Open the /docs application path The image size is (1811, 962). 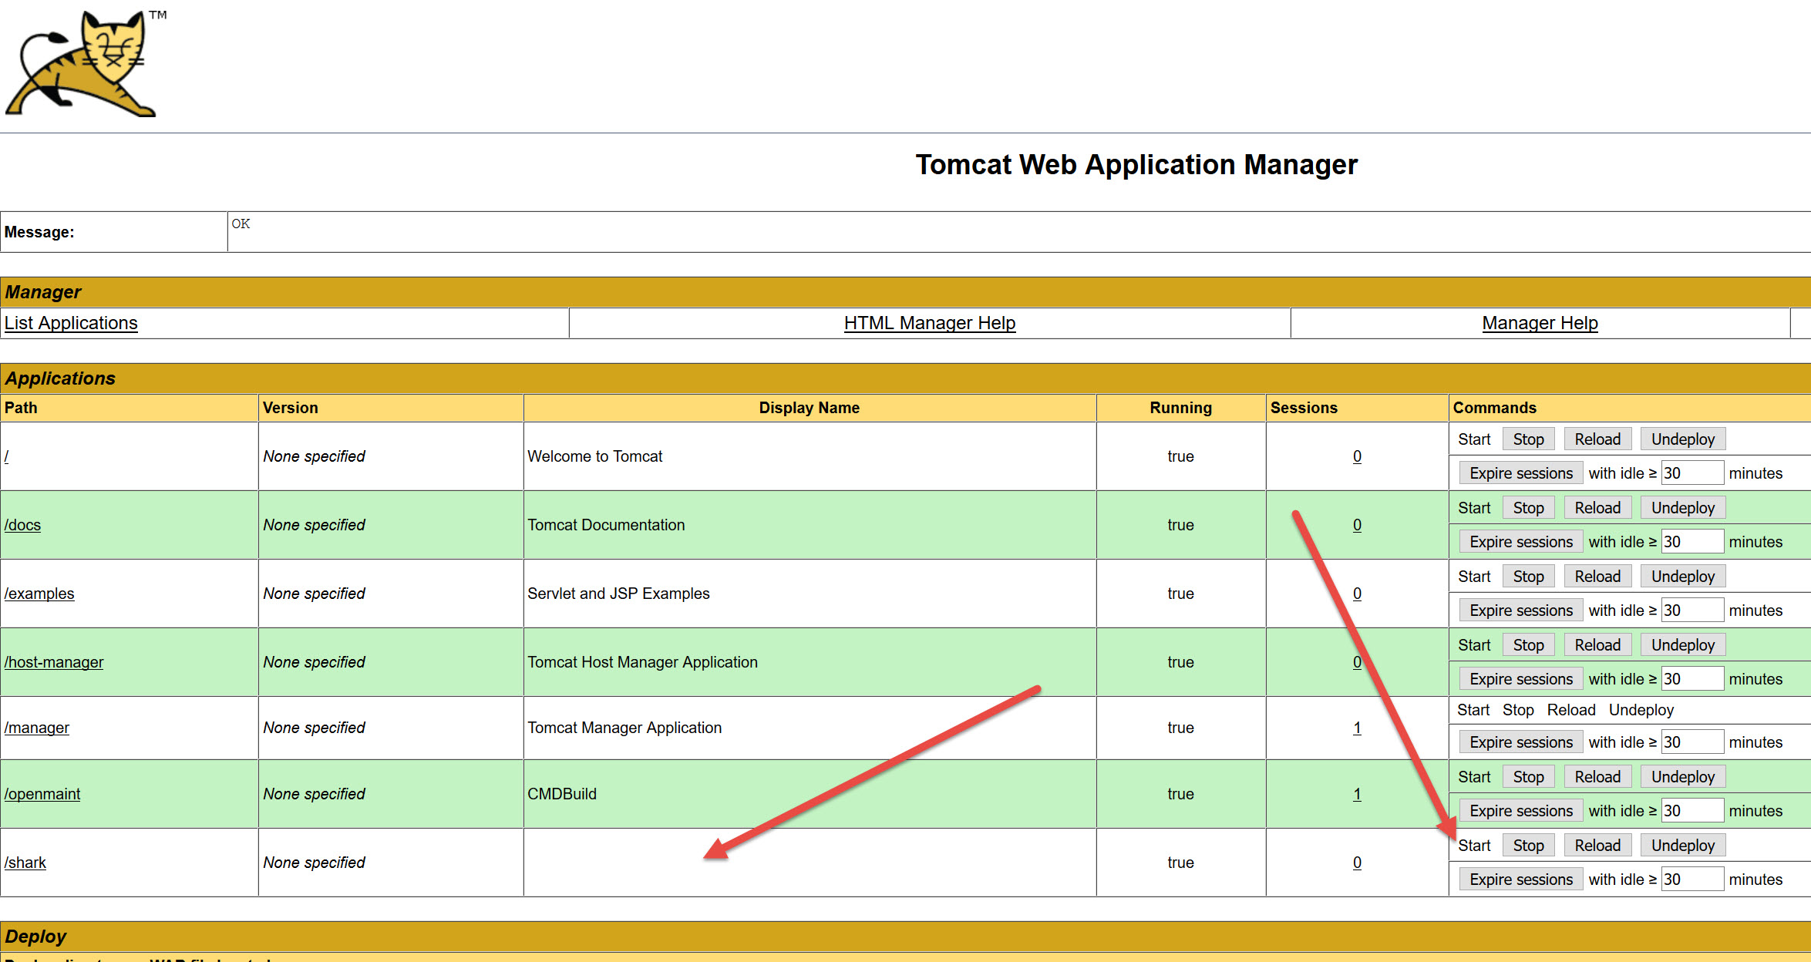click(22, 525)
